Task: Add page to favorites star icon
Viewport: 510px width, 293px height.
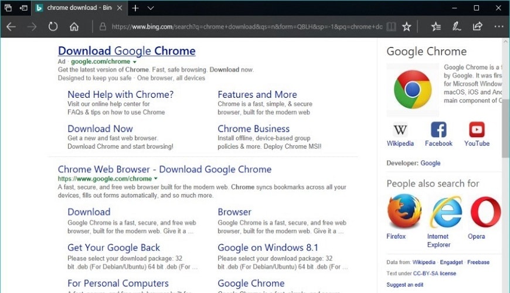Action: [x=406, y=26]
